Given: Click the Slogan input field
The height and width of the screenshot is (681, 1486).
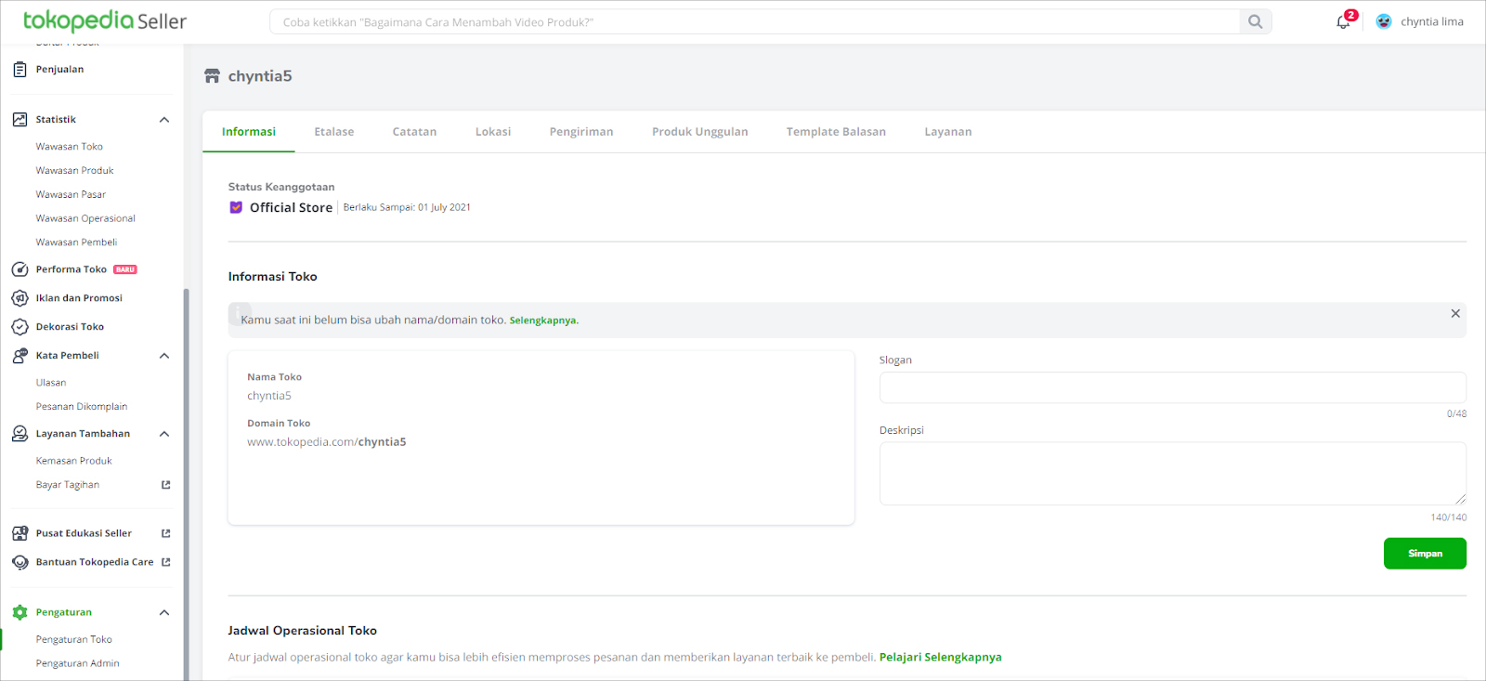Looking at the screenshot, I should click(x=1173, y=387).
